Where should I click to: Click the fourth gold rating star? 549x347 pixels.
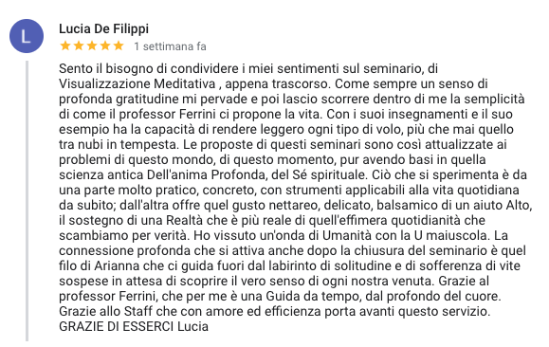tap(105, 46)
